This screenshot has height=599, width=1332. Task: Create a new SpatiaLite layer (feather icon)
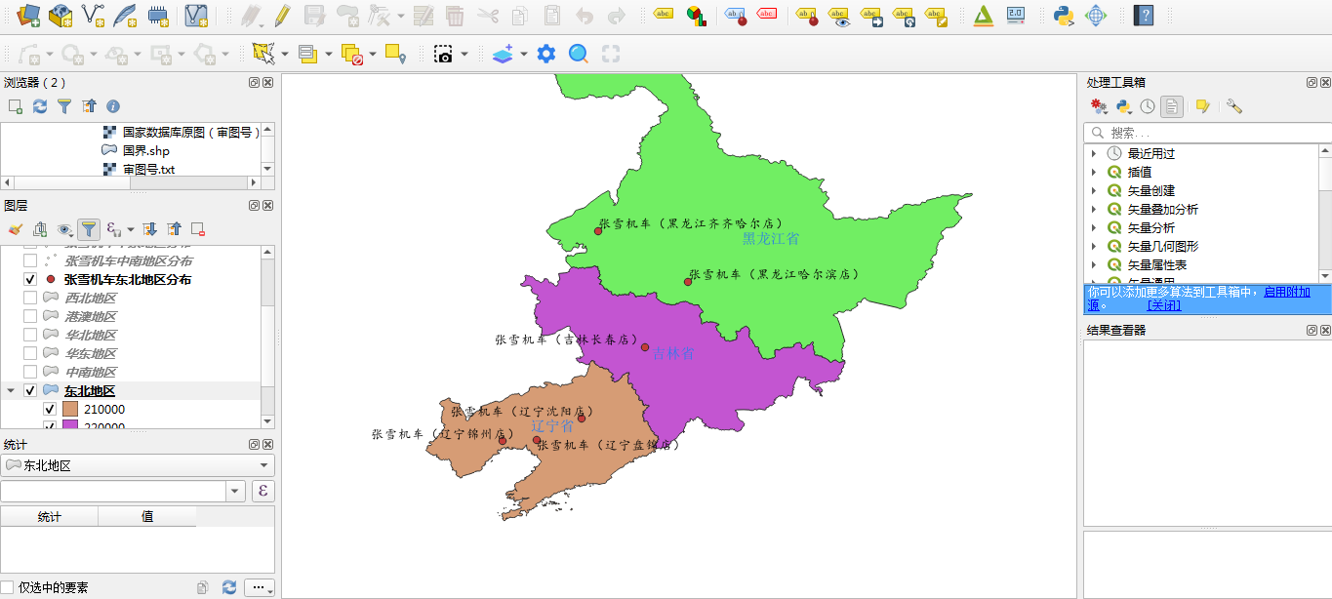click(x=125, y=15)
